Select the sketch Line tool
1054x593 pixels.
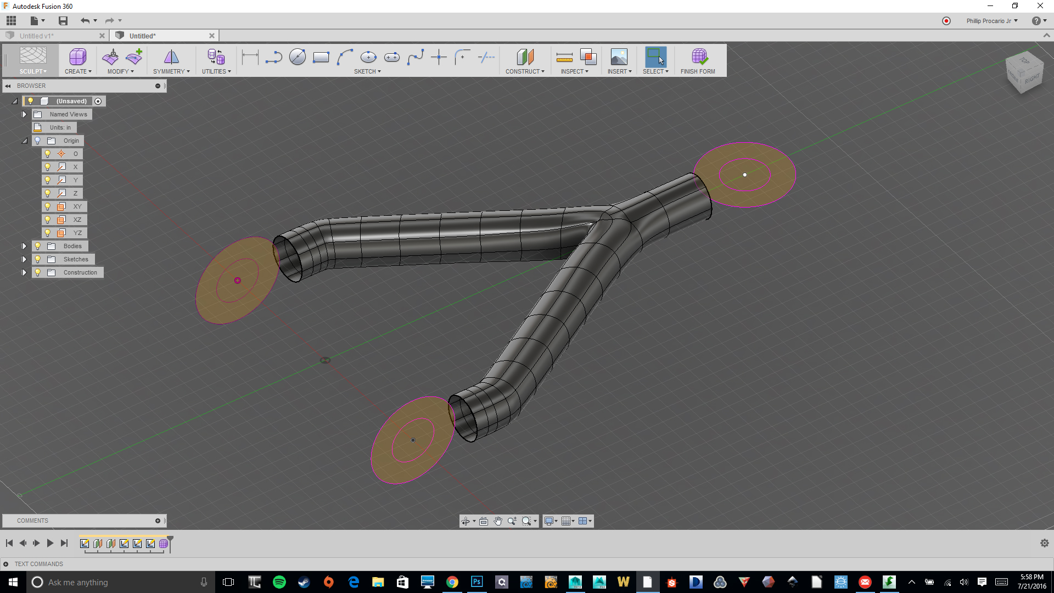(x=273, y=57)
